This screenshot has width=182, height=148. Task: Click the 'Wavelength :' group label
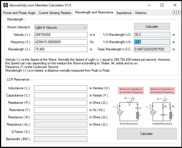[16, 19]
